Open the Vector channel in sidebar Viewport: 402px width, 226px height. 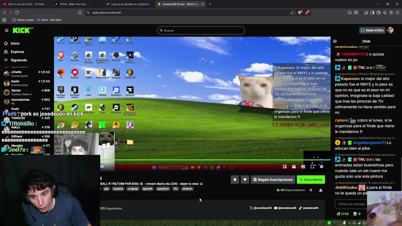click(x=27, y=92)
